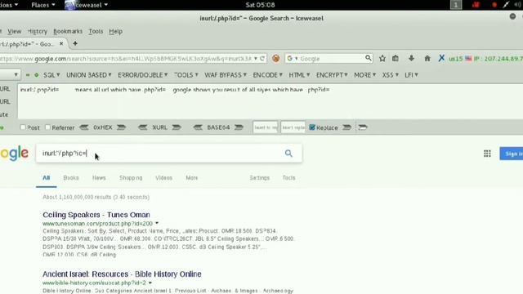Click the clock in the top panel
This screenshot has height=294, width=523.
point(260,5)
